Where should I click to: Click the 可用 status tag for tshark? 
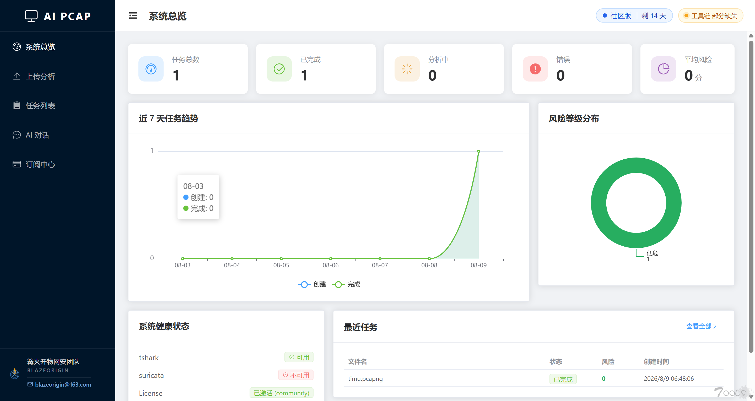[299, 357]
